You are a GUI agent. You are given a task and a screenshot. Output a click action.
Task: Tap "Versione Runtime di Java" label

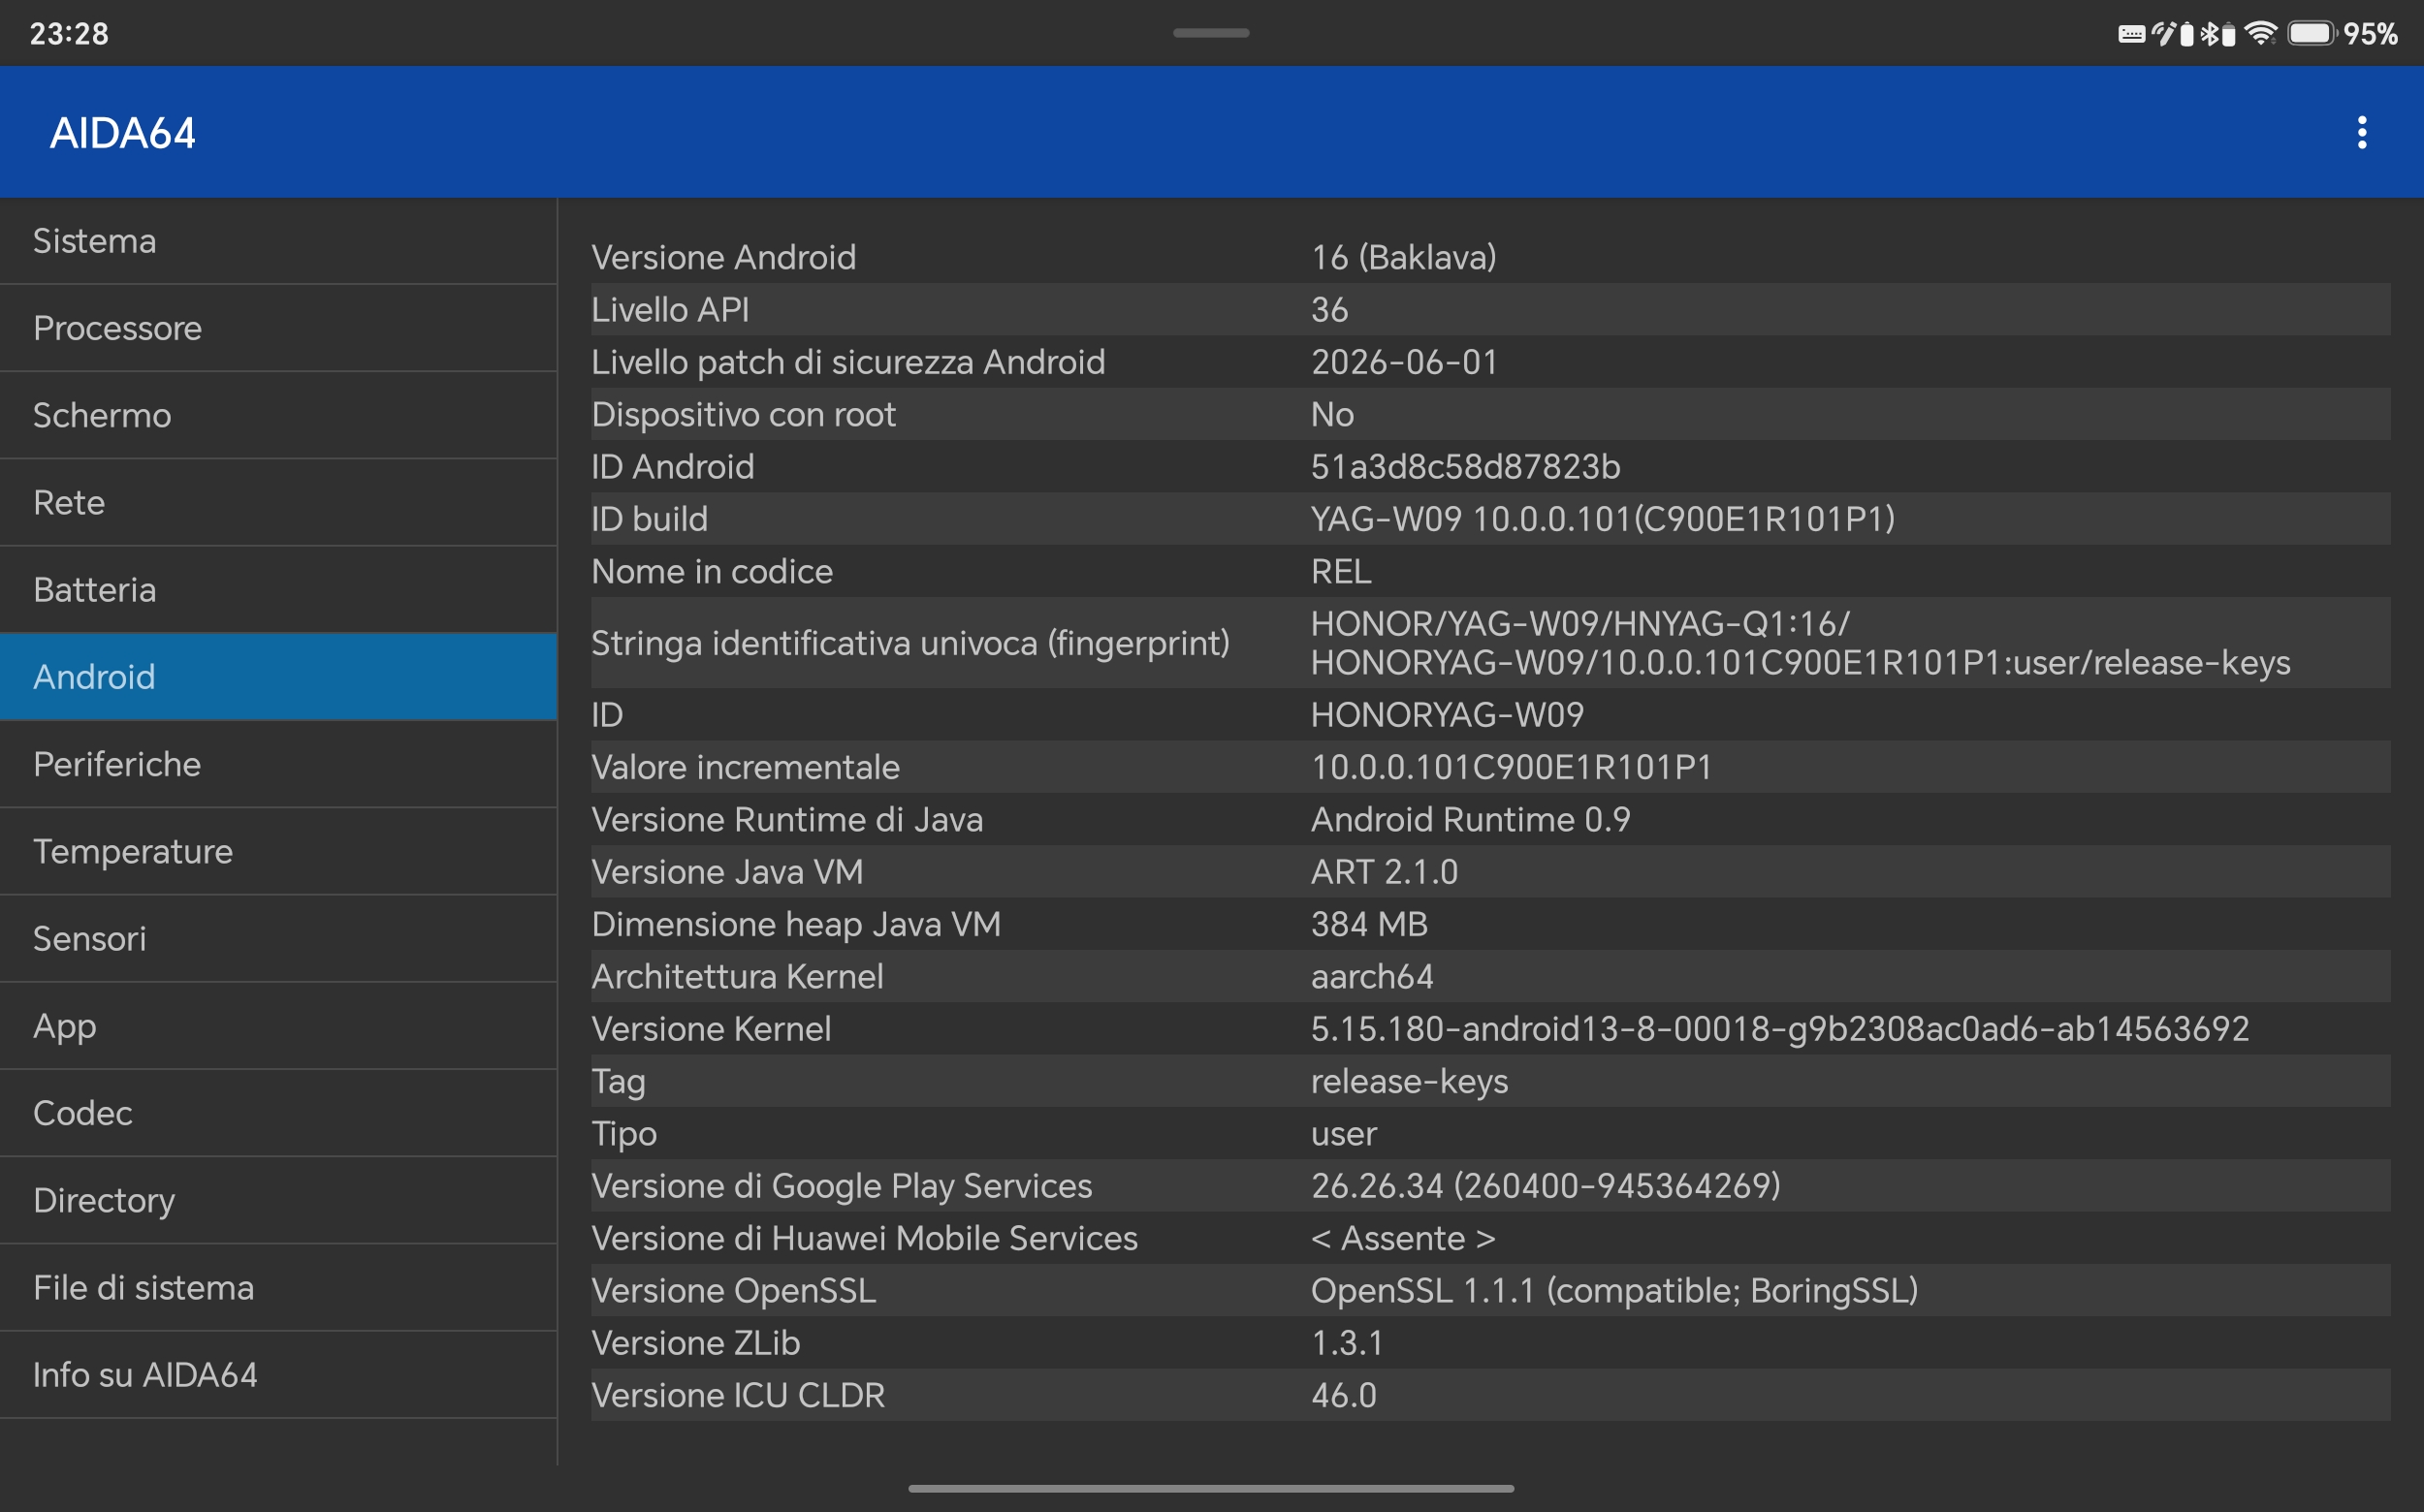point(787,819)
